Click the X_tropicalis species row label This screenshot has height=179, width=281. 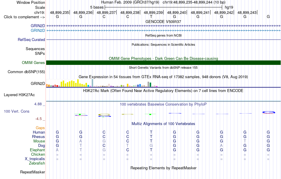point(35,159)
